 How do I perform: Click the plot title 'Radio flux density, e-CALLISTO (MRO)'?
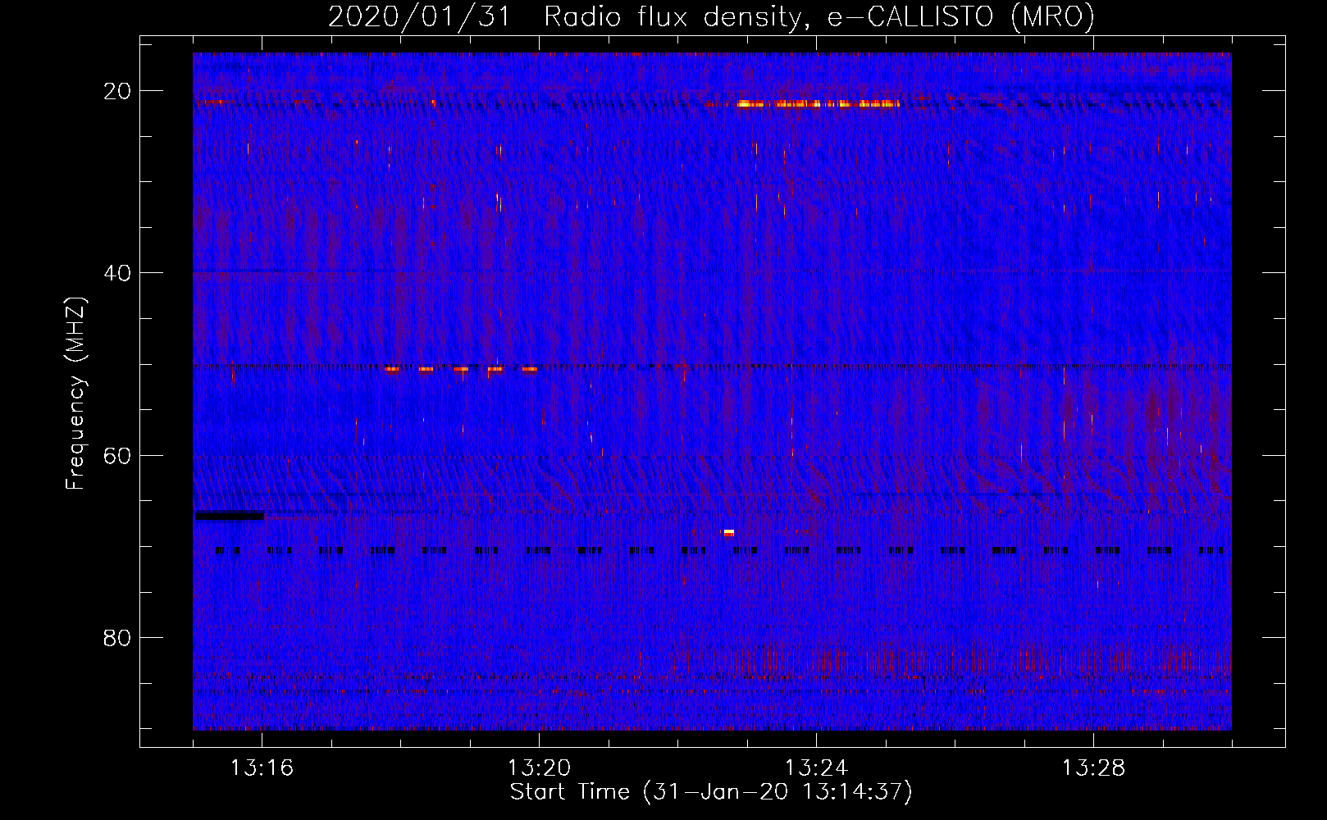coord(819,16)
